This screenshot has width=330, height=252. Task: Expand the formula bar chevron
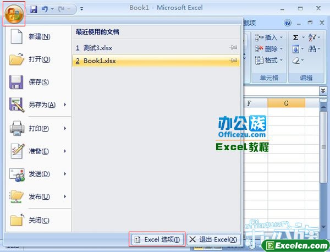(323, 91)
